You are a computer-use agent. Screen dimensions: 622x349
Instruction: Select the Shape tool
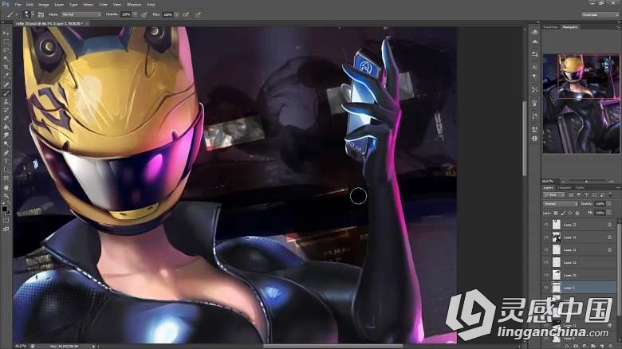(6, 178)
